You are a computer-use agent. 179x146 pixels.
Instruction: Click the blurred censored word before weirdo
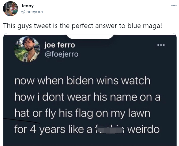coord(109,130)
